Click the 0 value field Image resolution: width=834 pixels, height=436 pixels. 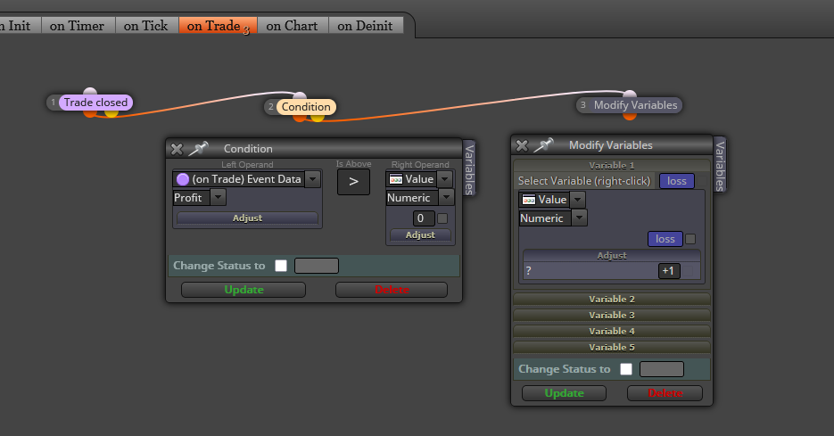click(424, 218)
